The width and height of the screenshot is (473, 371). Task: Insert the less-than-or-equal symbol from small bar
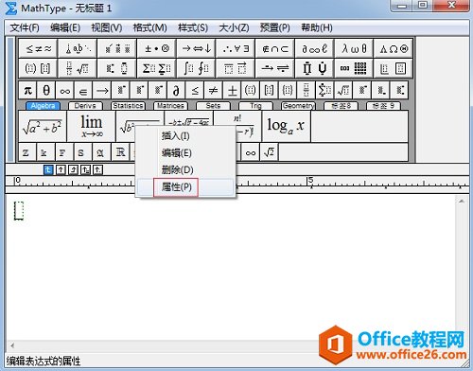(x=195, y=91)
